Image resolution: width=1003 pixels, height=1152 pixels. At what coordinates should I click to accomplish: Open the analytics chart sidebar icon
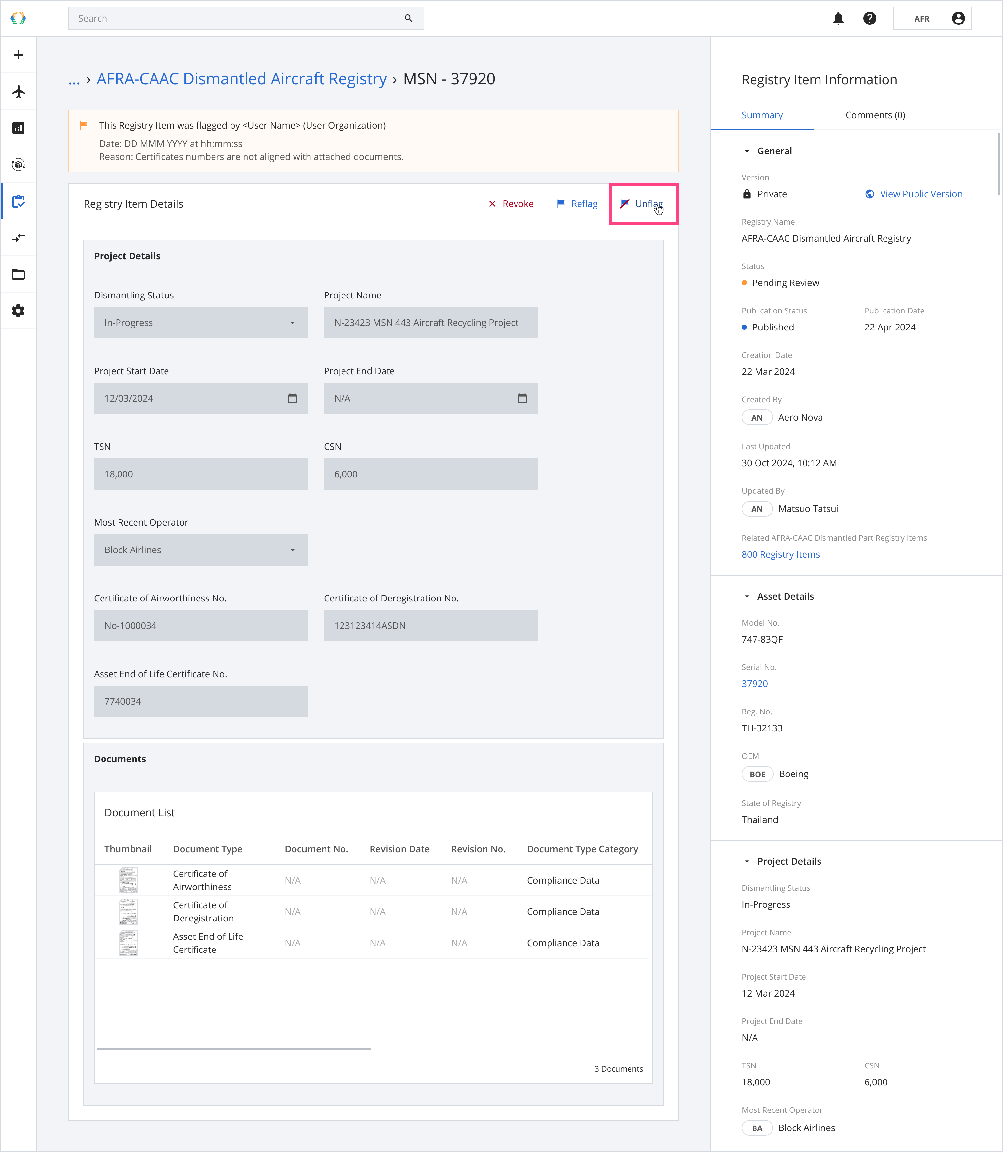pyautogui.click(x=19, y=128)
